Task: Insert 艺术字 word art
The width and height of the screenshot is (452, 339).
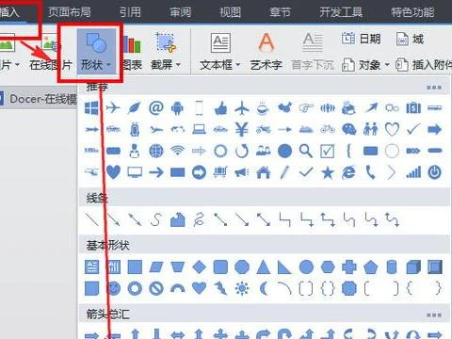Action: [x=266, y=52]
